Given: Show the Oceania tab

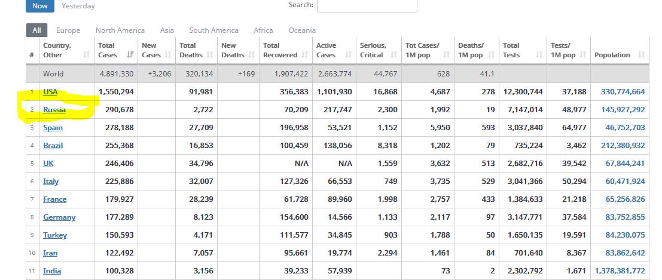Looking at the screenshot, I should coord(302,30).
